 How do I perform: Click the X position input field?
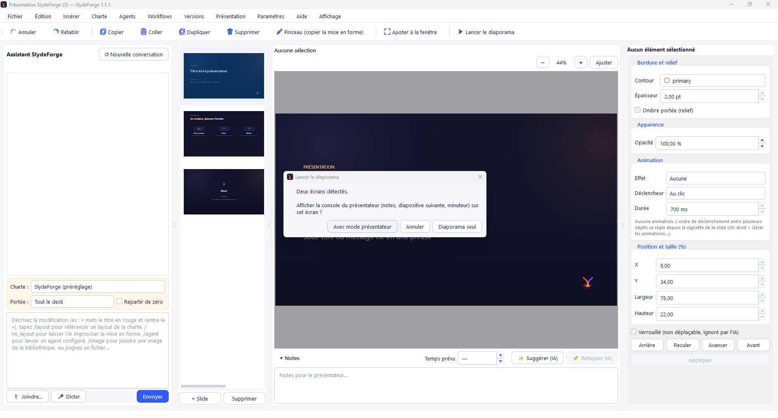click(x=707, y=266)
